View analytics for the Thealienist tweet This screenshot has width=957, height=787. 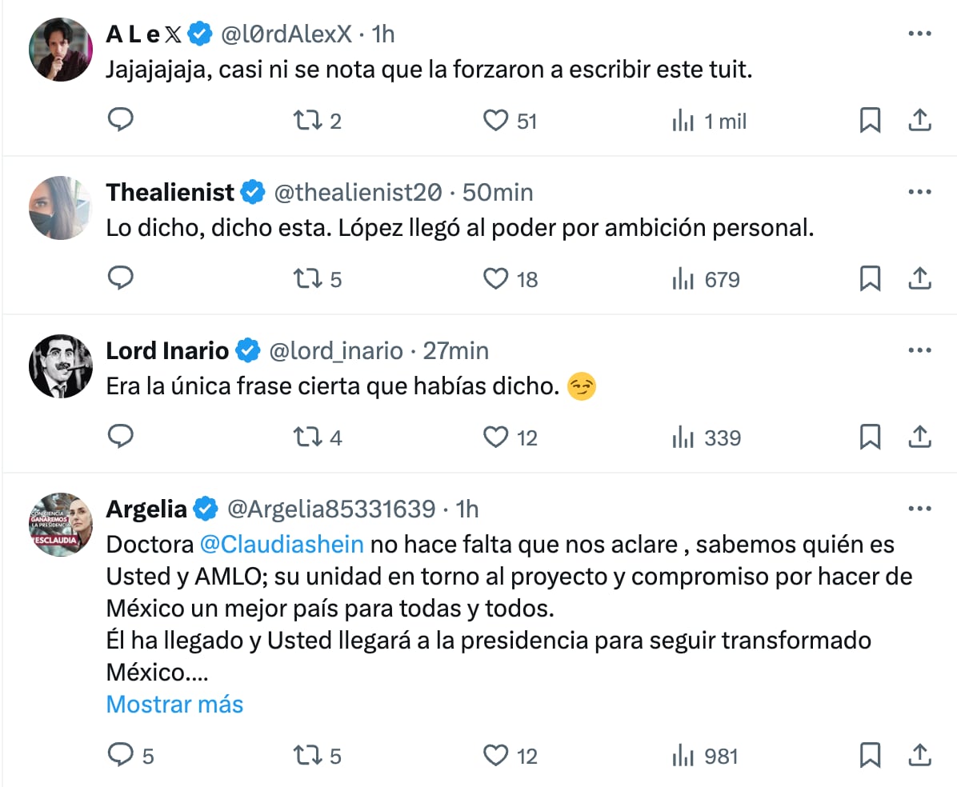[683, 278]
